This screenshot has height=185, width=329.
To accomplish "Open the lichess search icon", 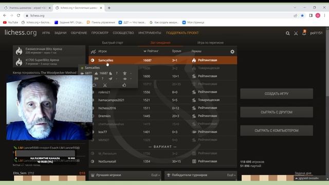I will pyautogui.click(x=288, y=33).
